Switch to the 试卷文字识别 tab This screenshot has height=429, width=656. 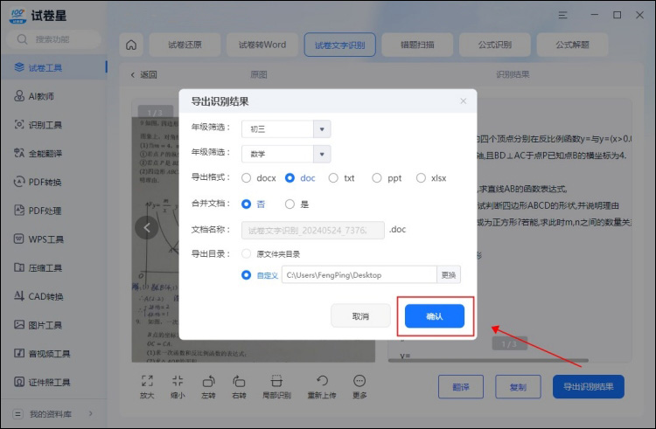[x=339, y=45]
